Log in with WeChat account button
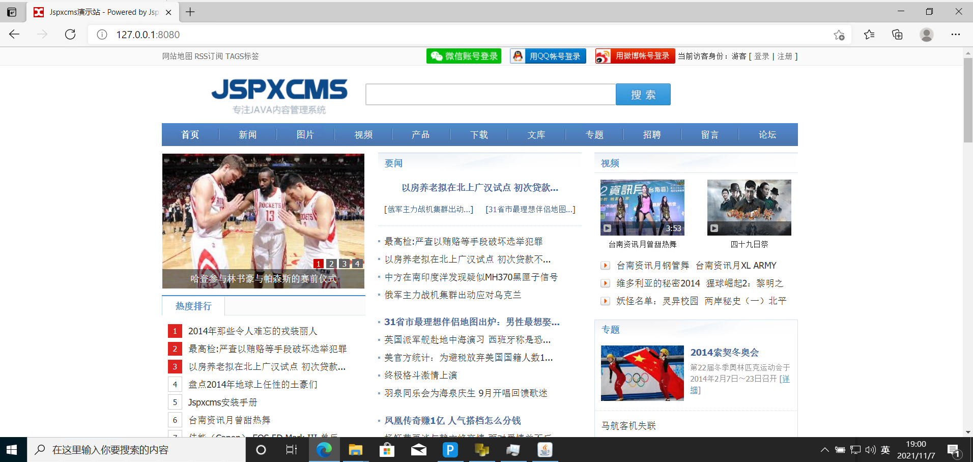Viewport: 973px width, 462px height. (464, 56)
